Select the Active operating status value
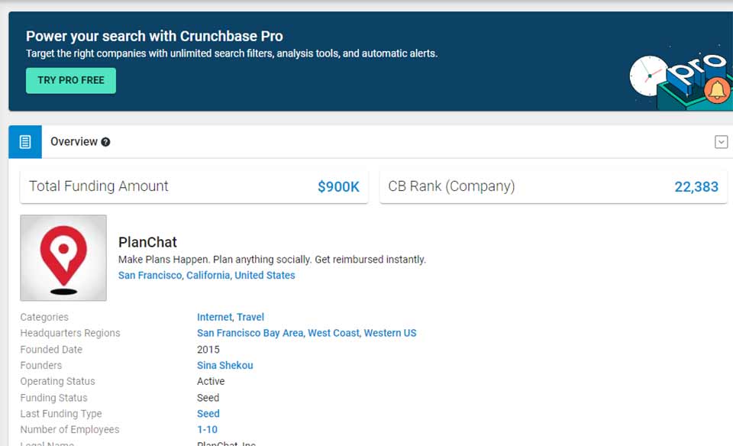Viewport: 733px width, 446px height. pos(211,382)
